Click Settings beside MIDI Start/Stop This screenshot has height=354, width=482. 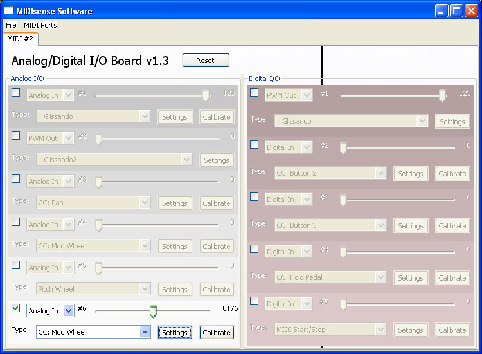(411, 330)
